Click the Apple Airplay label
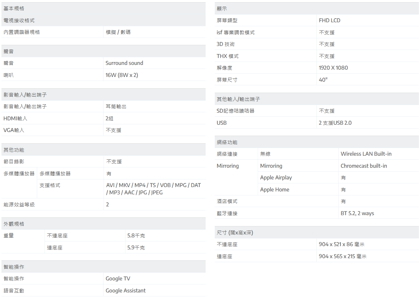 click(x=276, y=178)
